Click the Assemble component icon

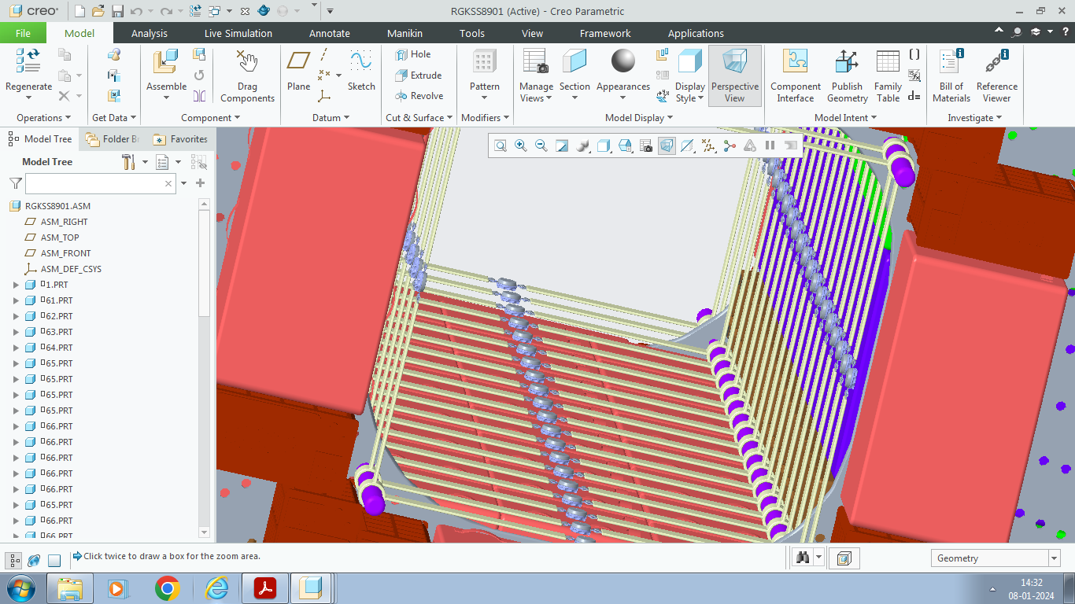166,61
